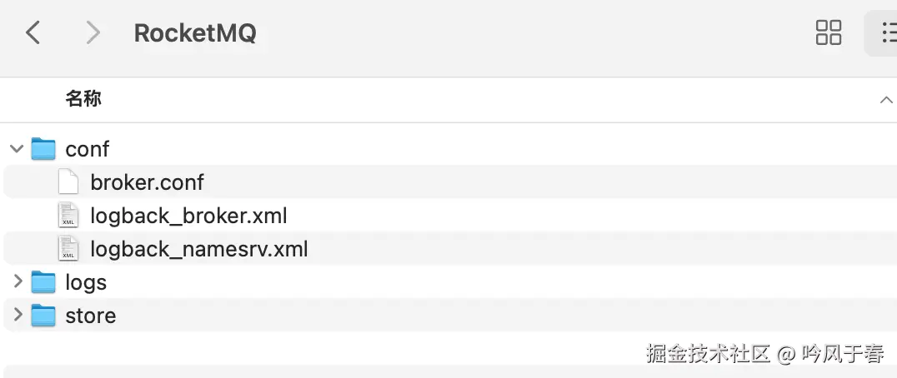Click the logback_broker.xml file icon
The height and width of the screenshot is (378, 897).
pyautogui.click(x=68, y=216)
